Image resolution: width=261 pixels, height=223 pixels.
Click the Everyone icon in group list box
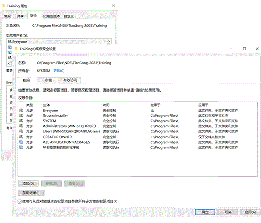point(10,41)
